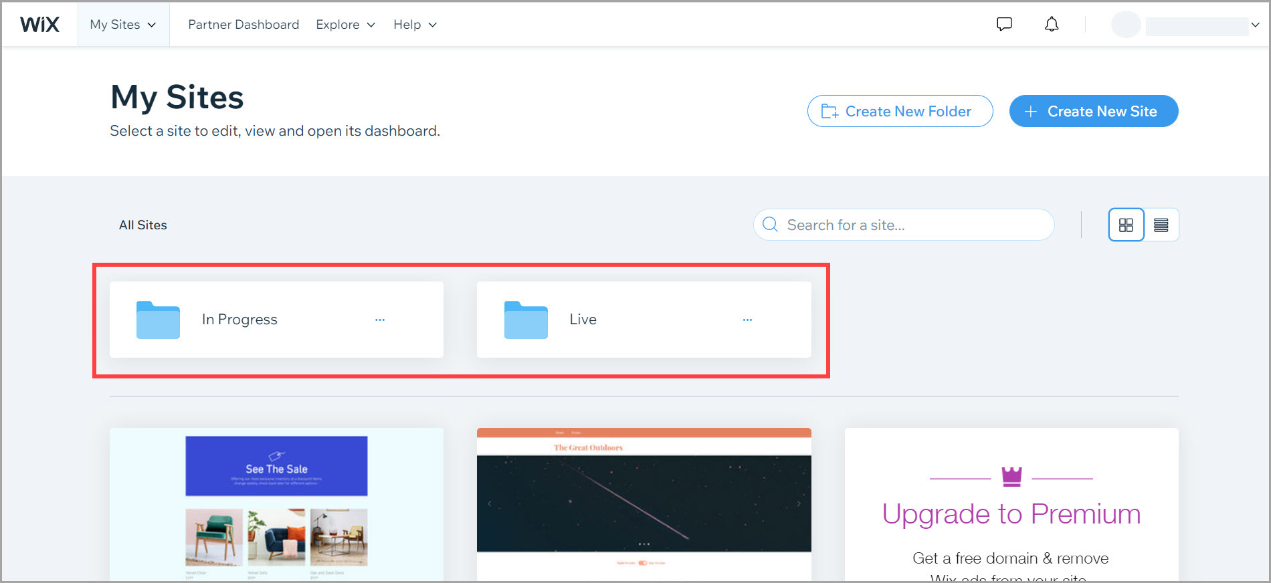Image resolution: width=1271 pixels, height=583 pixels.
Task: Click Create New Site button
Action: pyautogui.click(x=1094, y=111)
